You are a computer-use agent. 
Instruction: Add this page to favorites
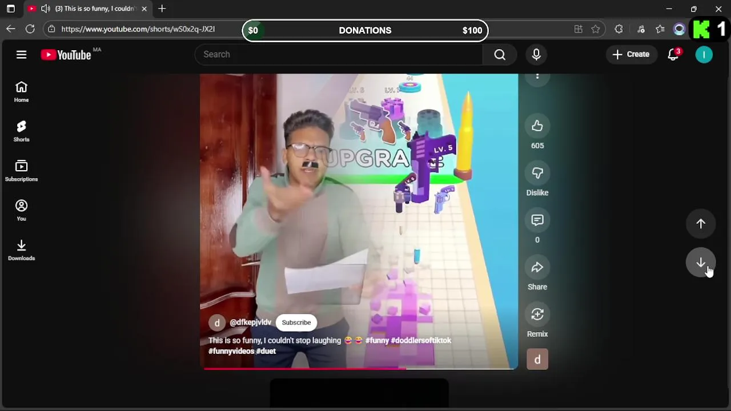tap(596, 29)
